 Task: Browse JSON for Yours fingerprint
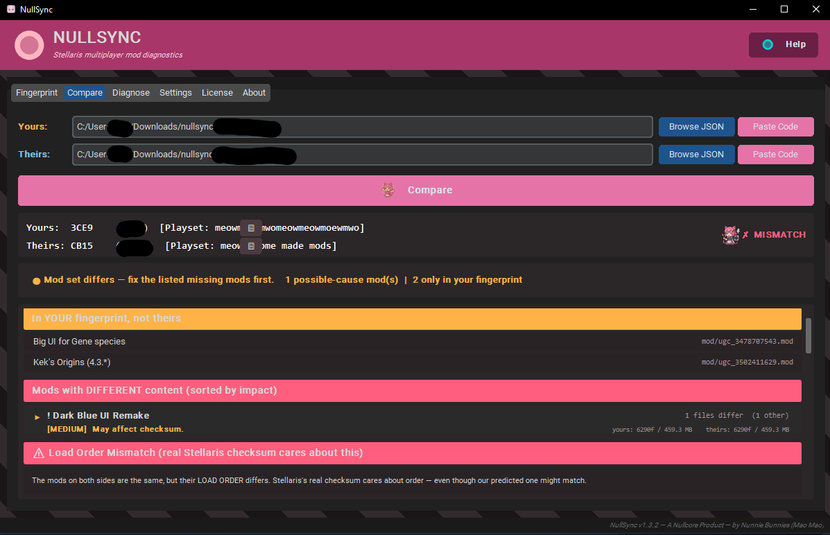696,127
